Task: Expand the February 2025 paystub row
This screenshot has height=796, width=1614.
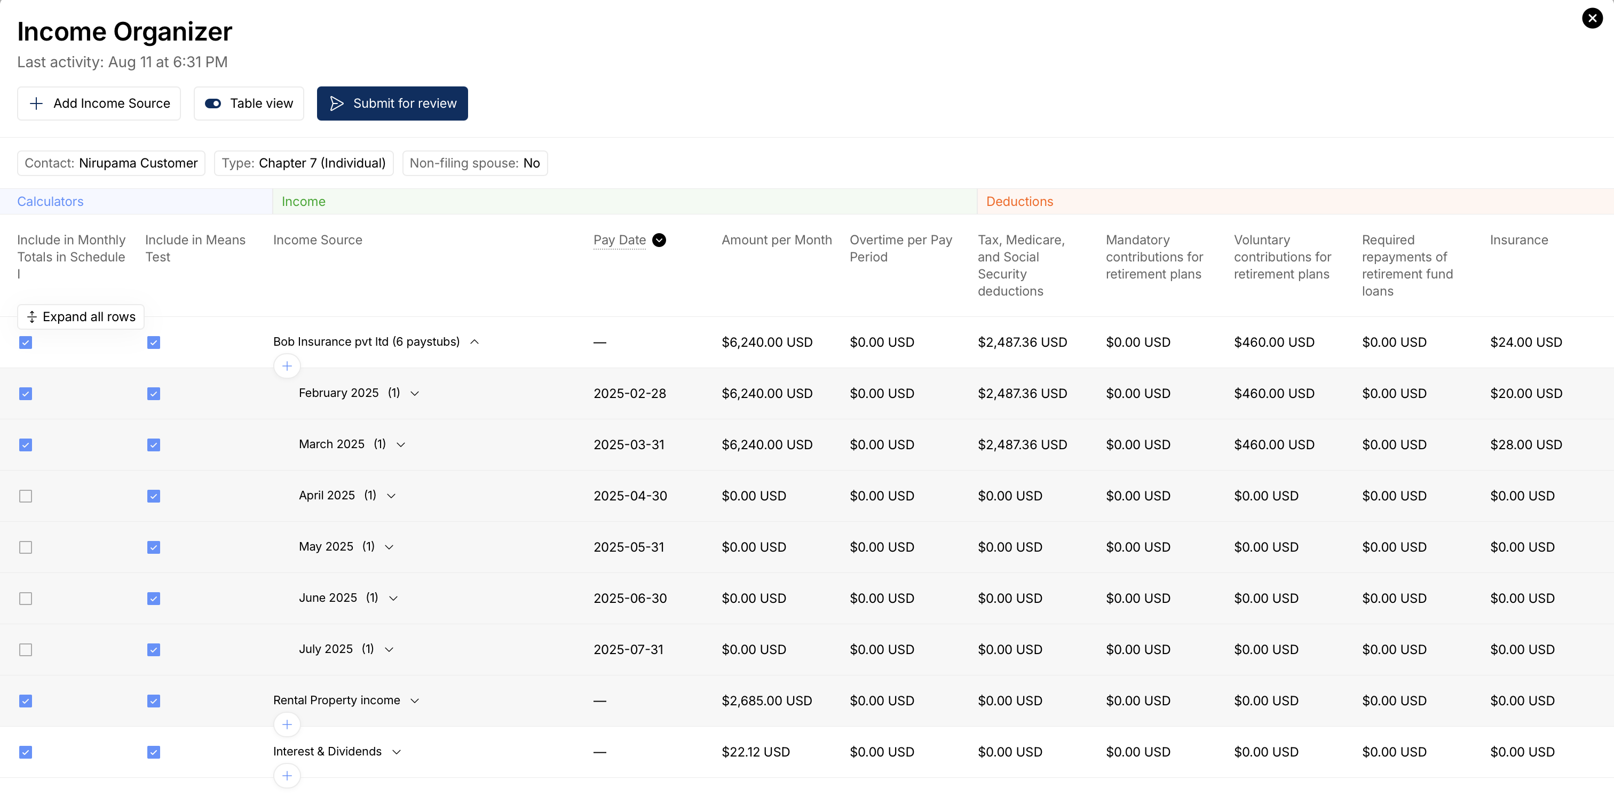Action: (415, 393)
